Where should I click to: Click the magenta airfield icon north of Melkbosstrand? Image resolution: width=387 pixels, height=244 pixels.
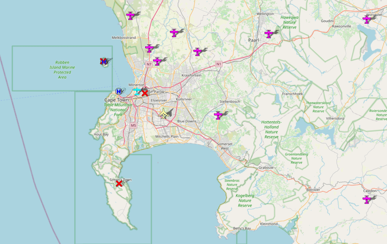click(131, 15)
